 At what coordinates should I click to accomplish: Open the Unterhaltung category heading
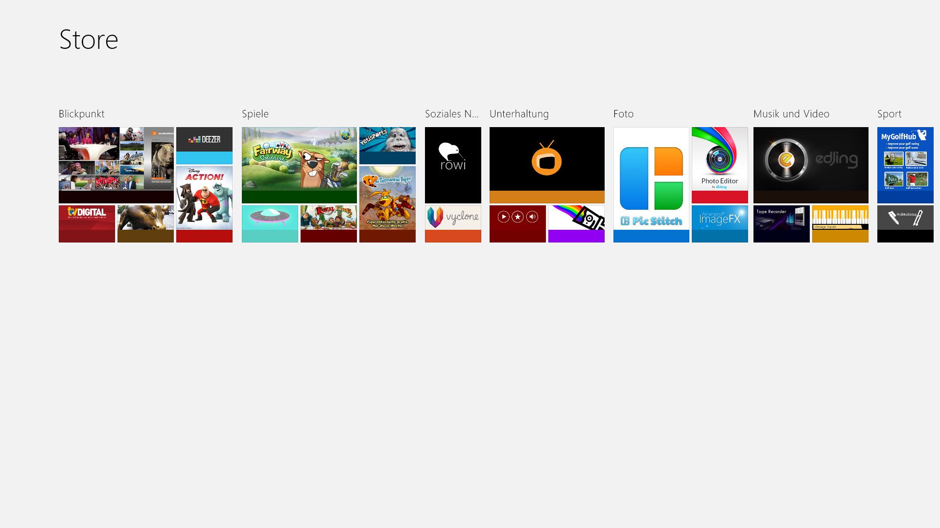pos(518,114)
